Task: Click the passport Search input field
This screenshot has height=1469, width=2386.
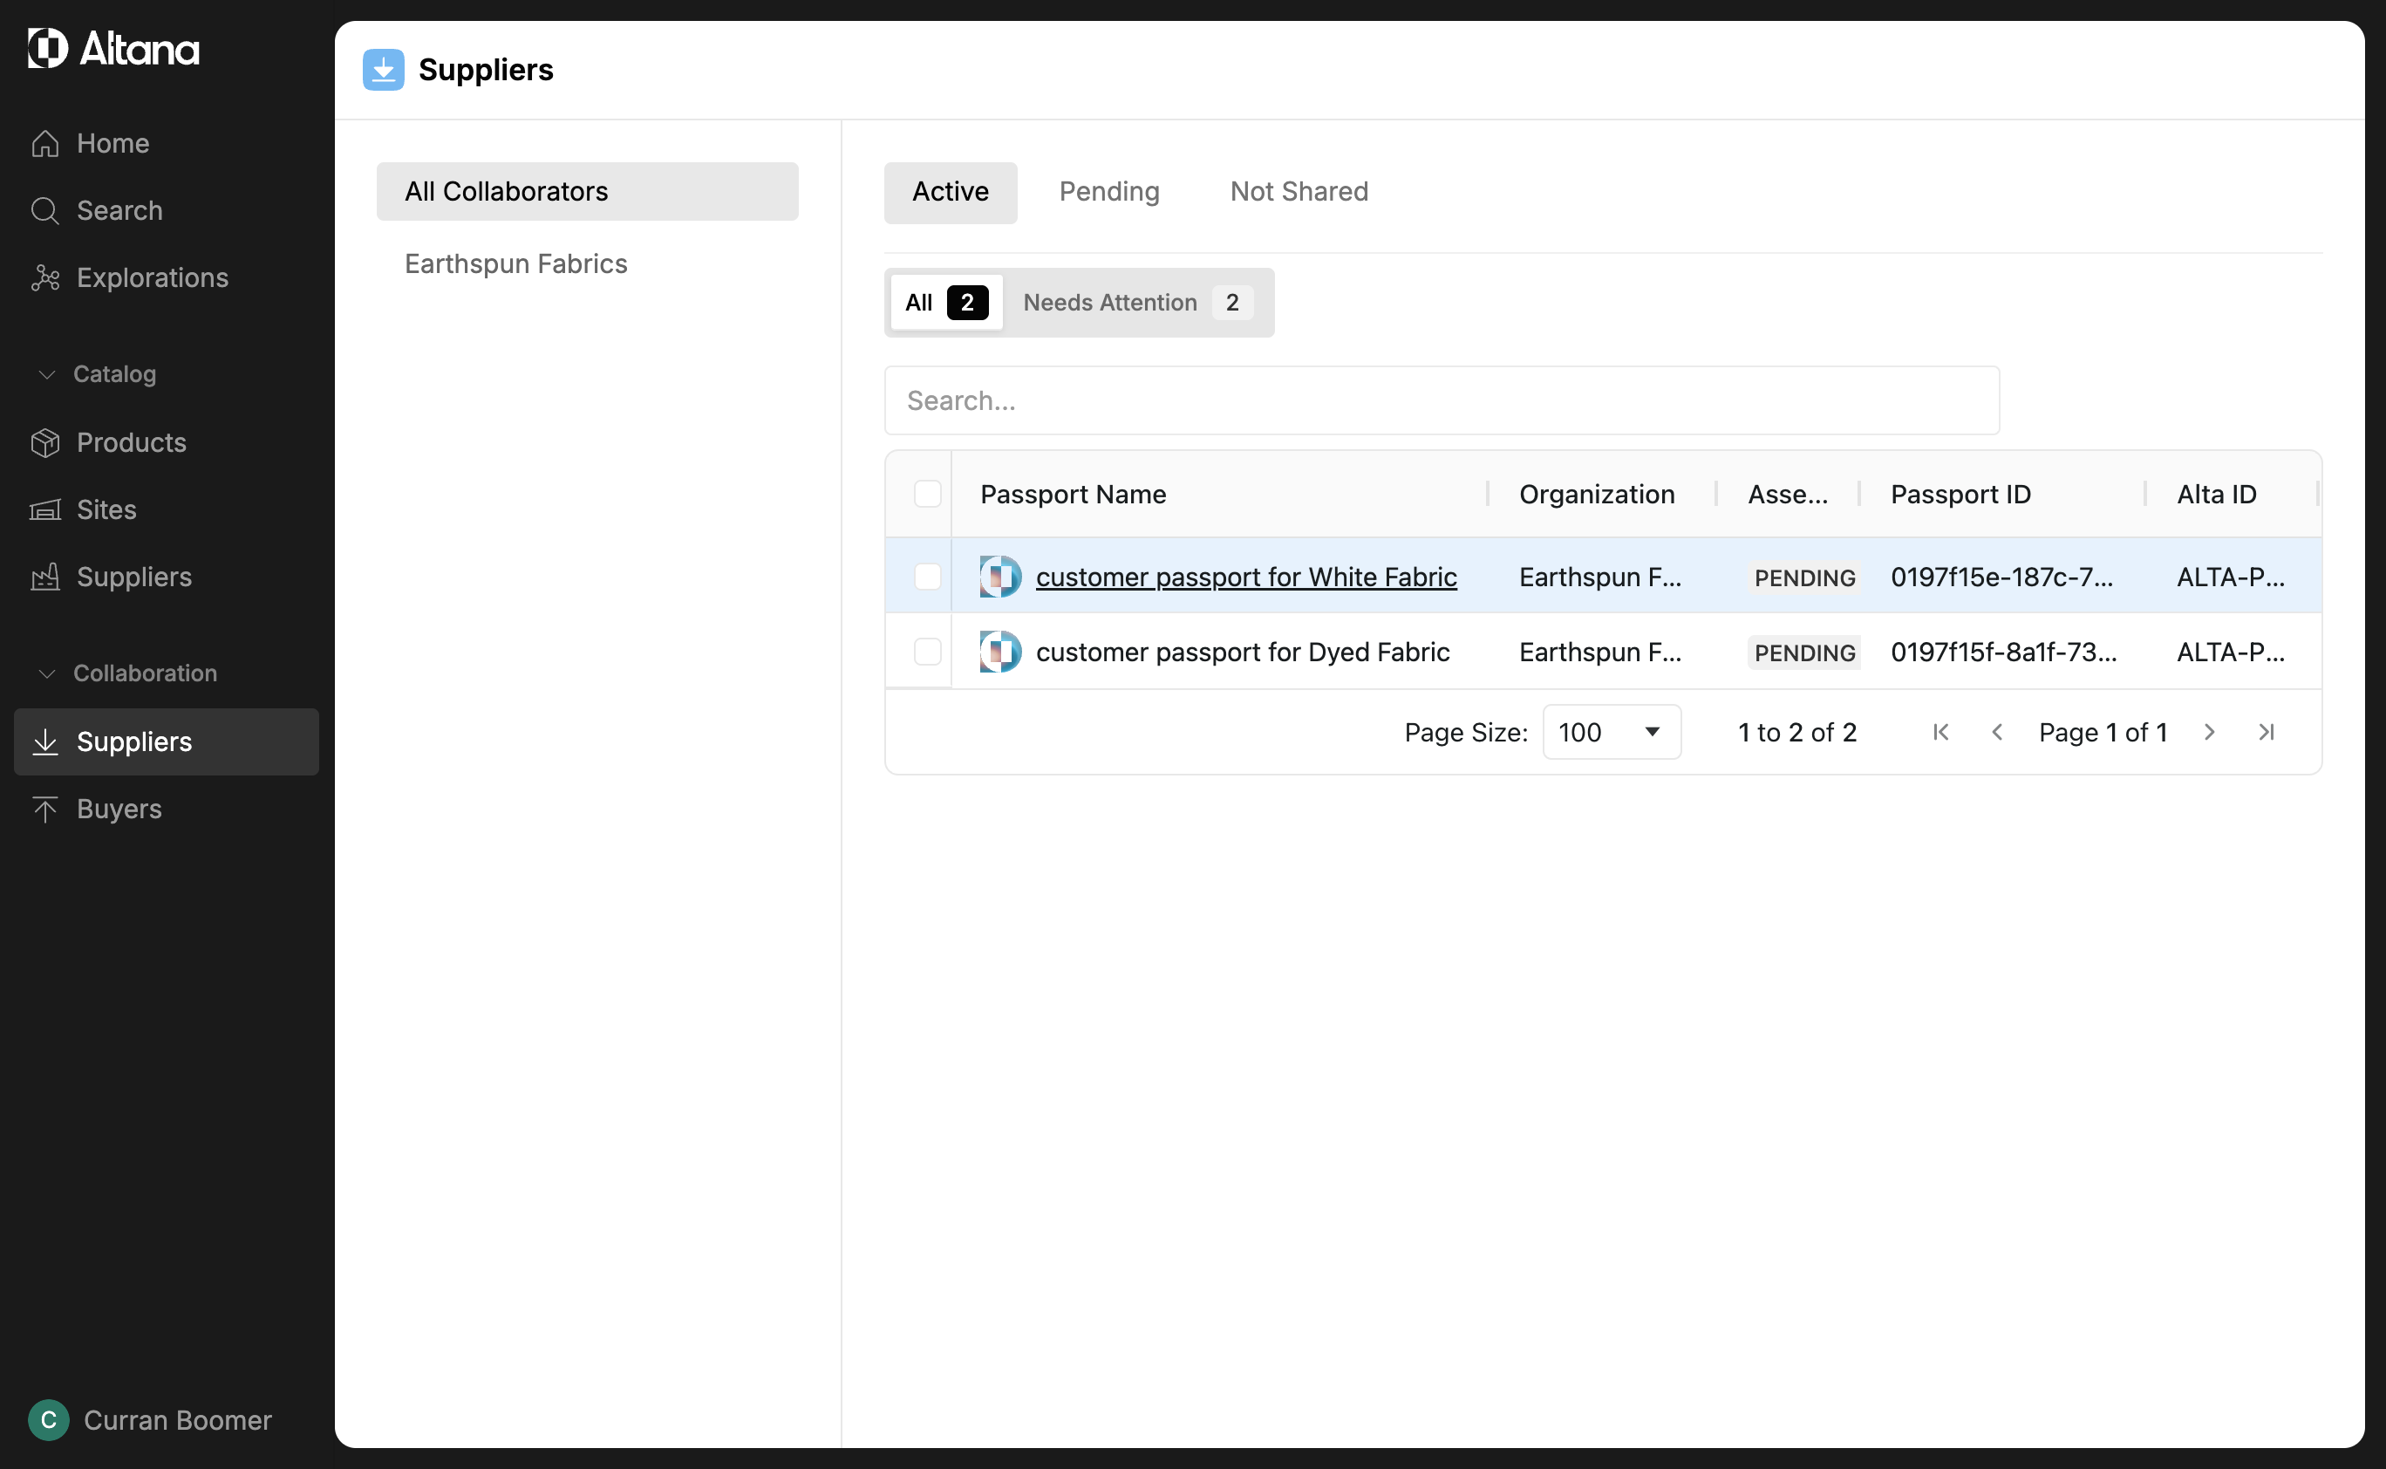Action: coord(1442,400)
